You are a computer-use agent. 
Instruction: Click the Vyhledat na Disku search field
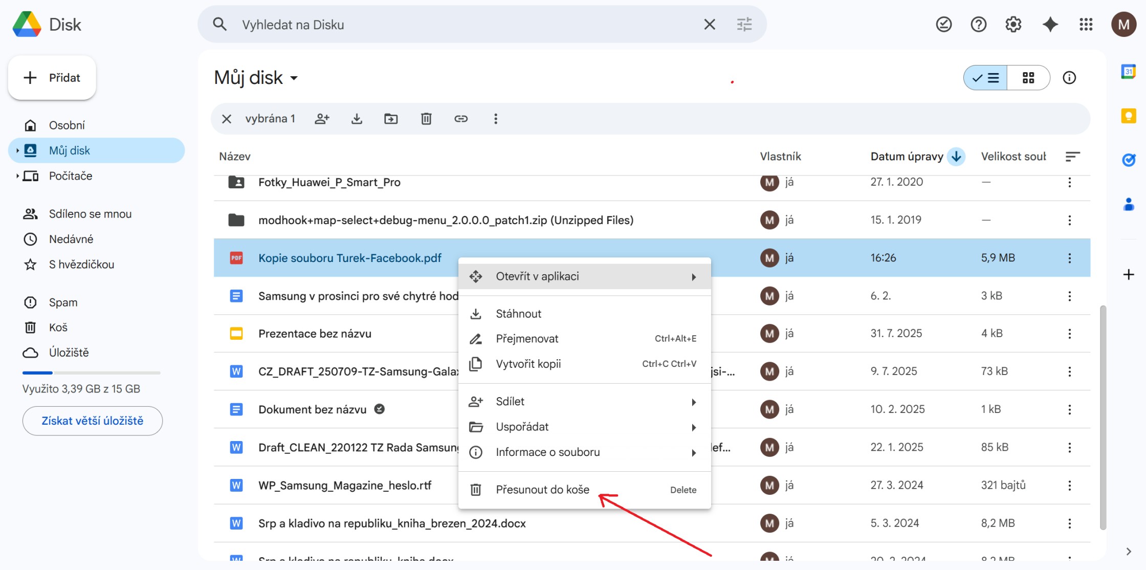point(460,25)
